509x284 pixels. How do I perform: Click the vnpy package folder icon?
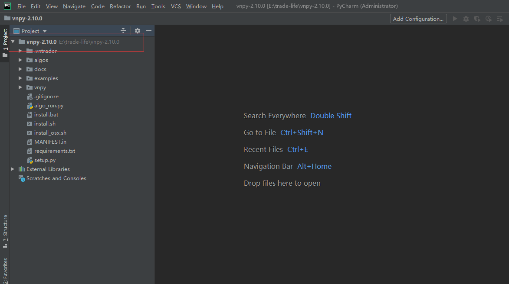point(30,87)
